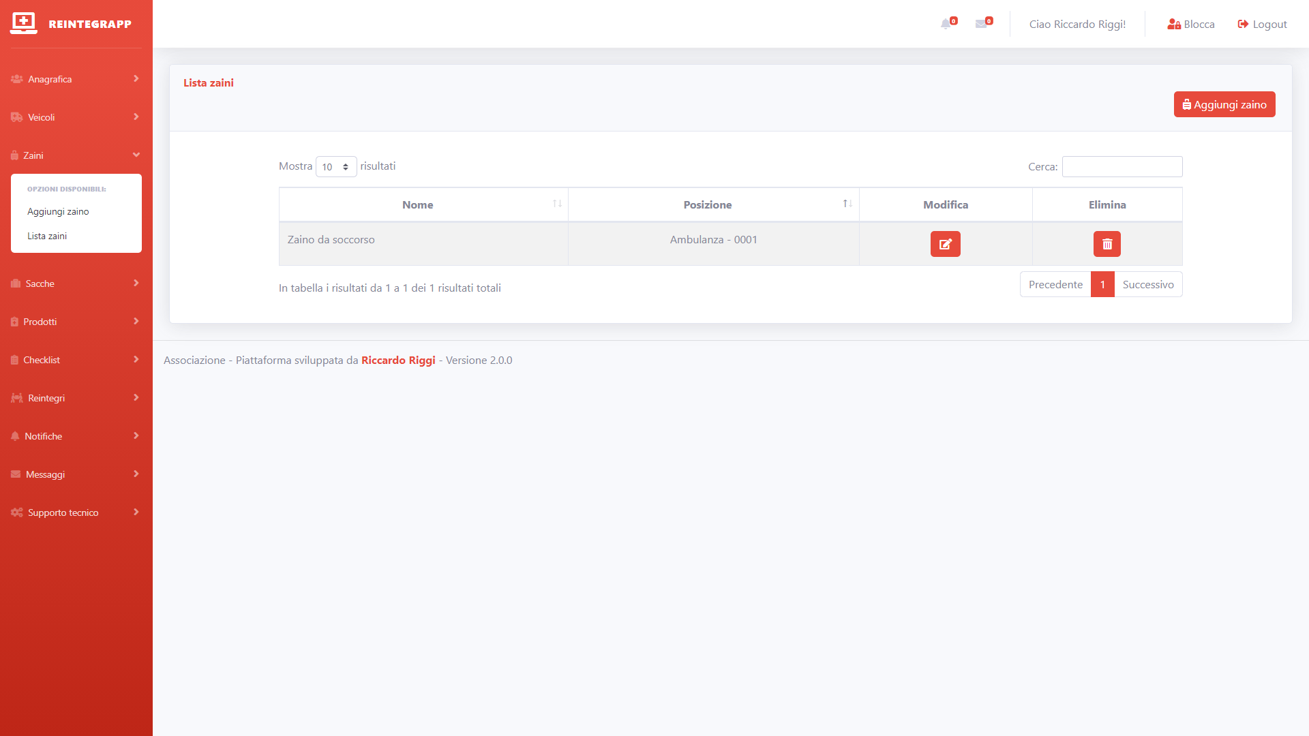Click the trash delete icon for Zaino da soccorso
This screenshot has height=736, width=1309.
click(1107, 244)
